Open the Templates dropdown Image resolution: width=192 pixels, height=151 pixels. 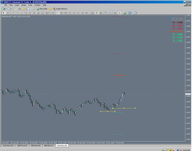click(x=135, y=13)
